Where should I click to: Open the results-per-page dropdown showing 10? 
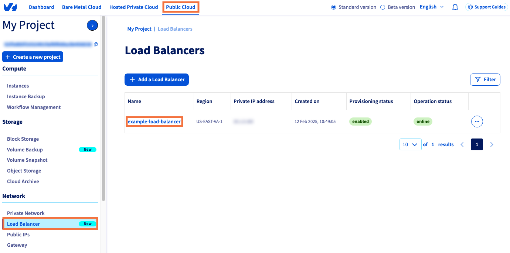click(410, 144)
